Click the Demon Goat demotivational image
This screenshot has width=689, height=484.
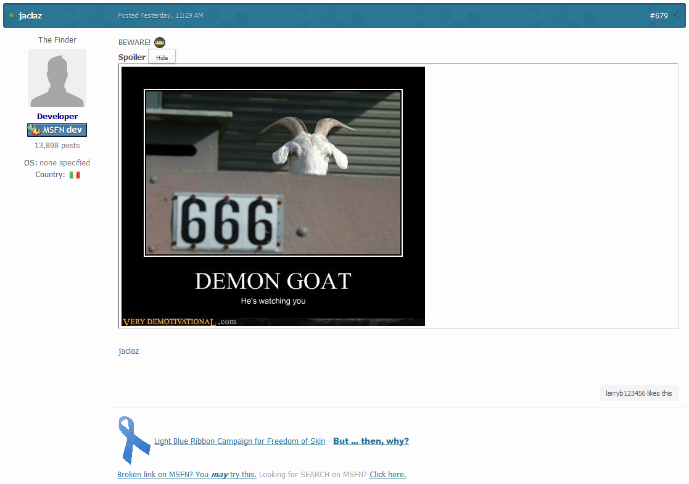pos(273,196)
